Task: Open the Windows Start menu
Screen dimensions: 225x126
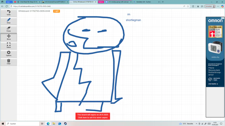Action: click(3, 124)
